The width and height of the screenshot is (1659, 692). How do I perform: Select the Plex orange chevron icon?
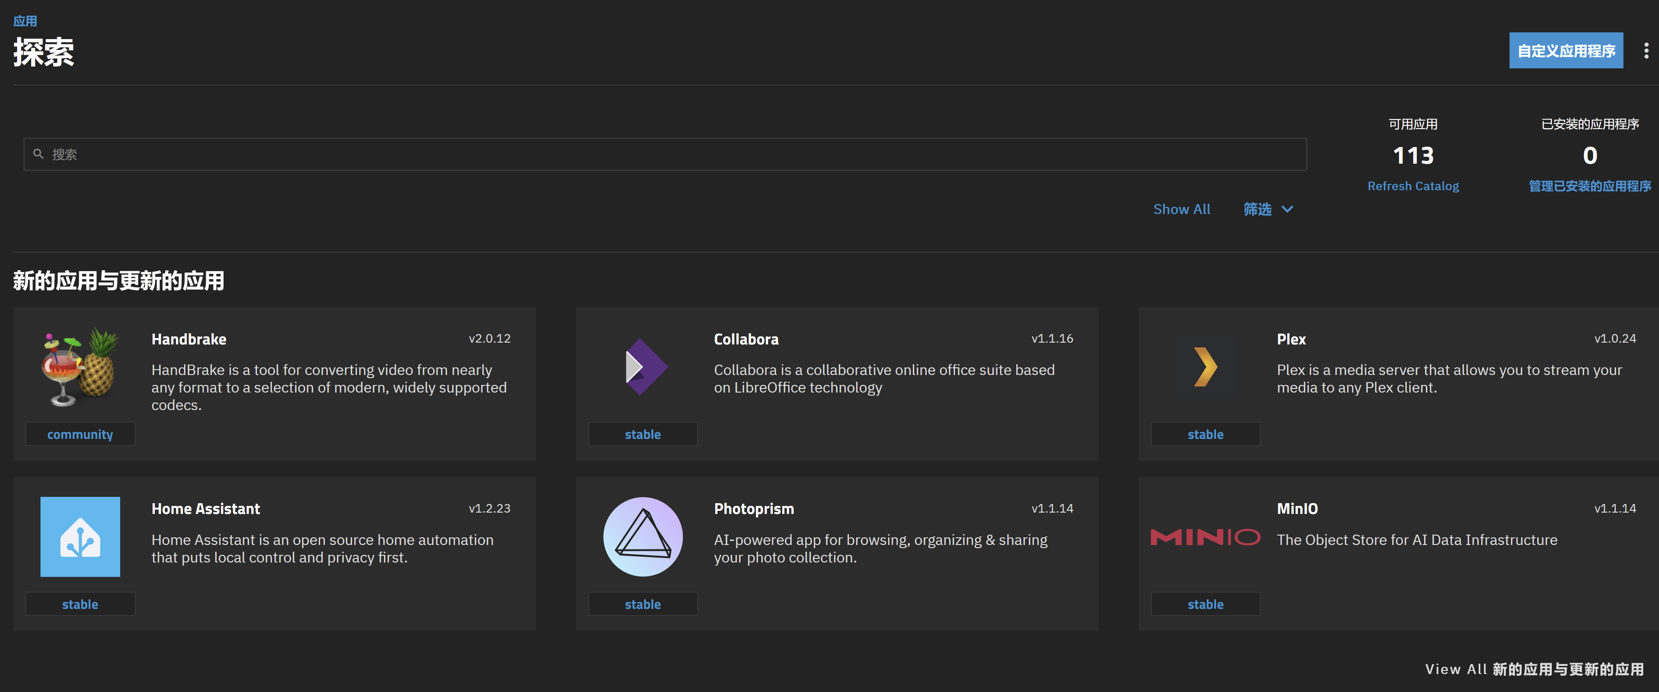pos(1205,366)
